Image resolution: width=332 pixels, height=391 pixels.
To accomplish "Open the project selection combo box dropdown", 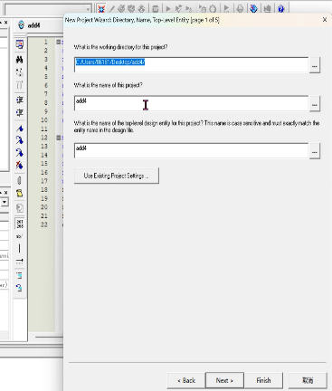I will pos(88,9).
